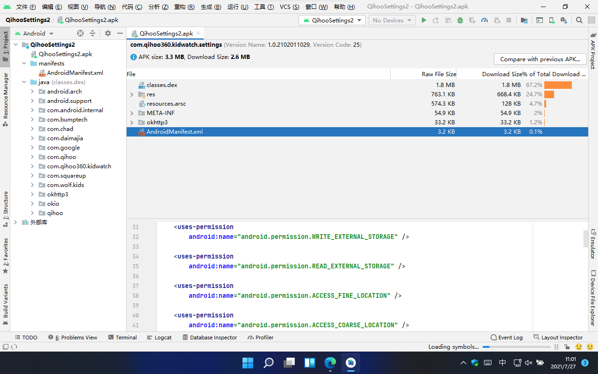Click the Stop square icon
This screenshot has height=374, width=598.
[x=509, y=20]
